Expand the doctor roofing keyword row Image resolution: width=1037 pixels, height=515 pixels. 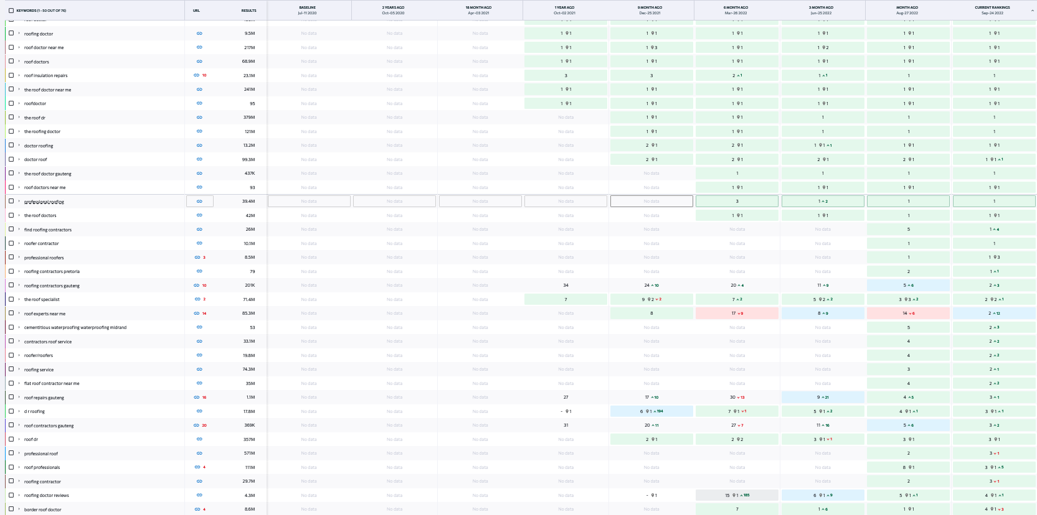tap(19, 146)
